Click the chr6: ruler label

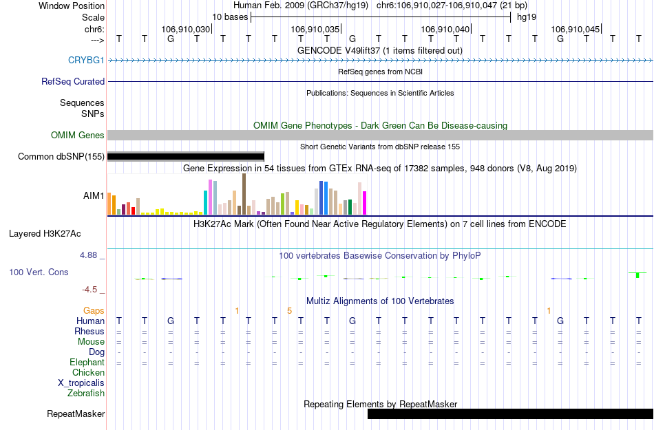94,29
